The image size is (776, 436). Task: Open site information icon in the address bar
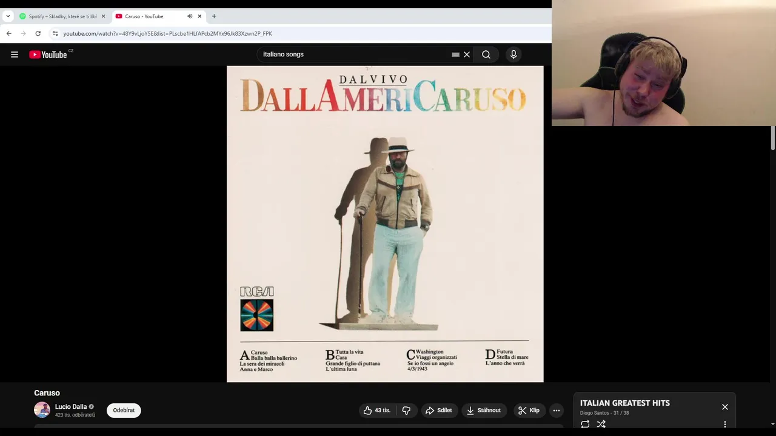(x=55, y=33)
